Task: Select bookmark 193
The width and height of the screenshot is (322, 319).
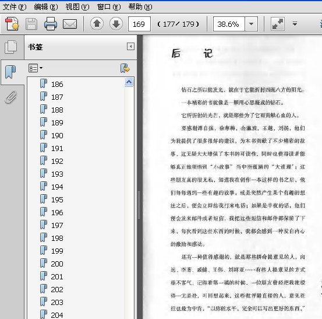Action: (x=57, y=174)
